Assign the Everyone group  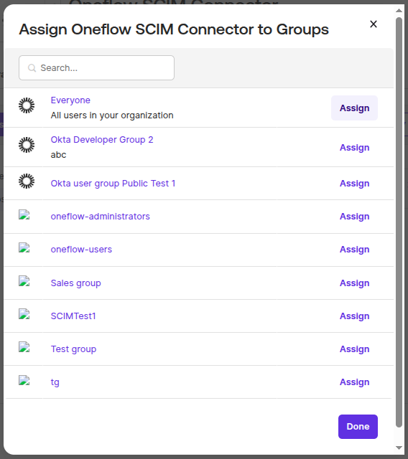354,108
